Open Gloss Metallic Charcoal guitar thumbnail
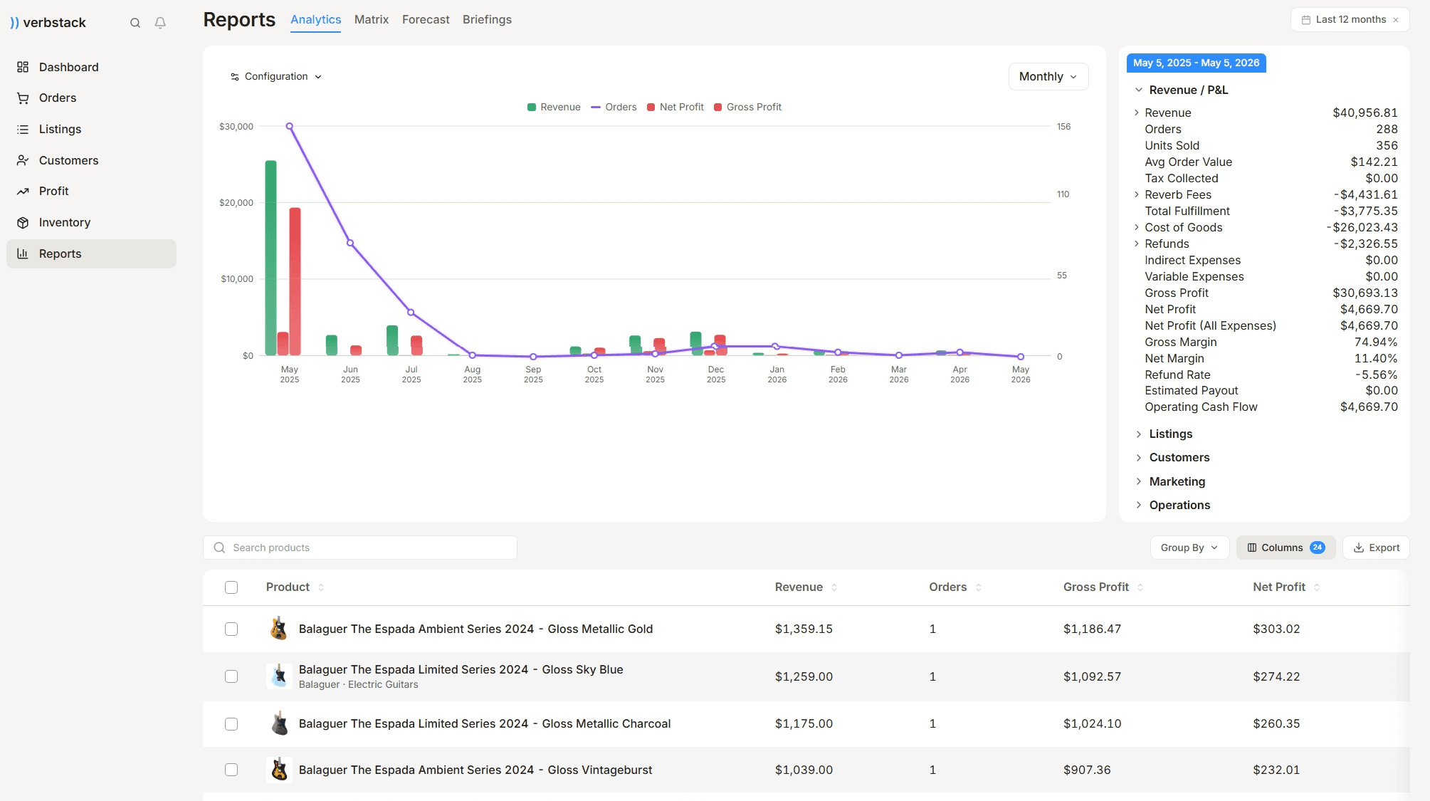Screen dimensions: 1430x801 (279, 724)
